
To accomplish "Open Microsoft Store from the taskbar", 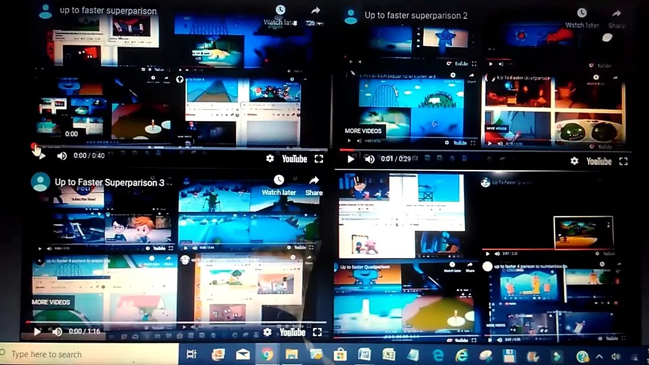I will 340,354.
